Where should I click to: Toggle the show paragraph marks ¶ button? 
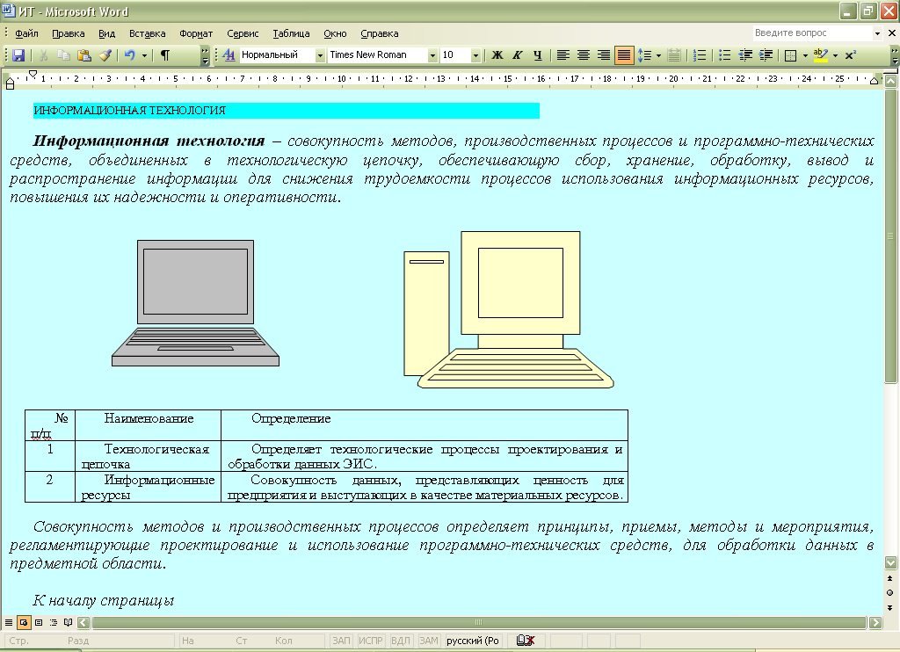click(164, 55)
